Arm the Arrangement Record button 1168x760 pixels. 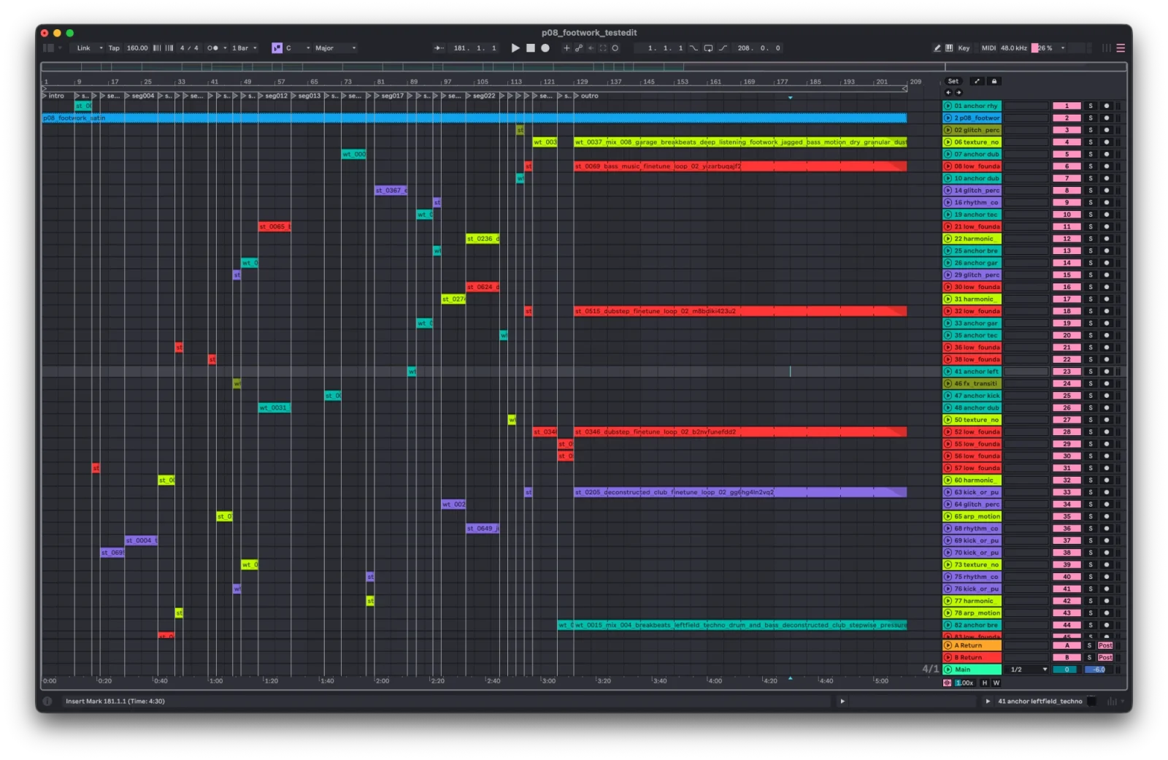tap(545, 48)
